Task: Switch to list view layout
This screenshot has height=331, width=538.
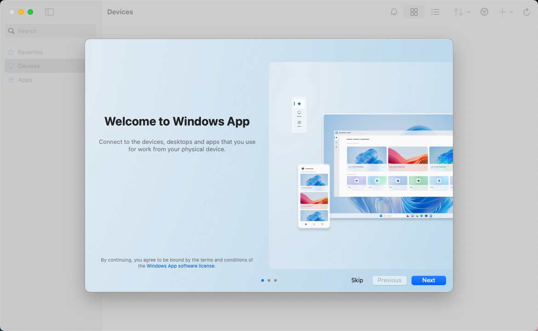Action: point(435,12)
